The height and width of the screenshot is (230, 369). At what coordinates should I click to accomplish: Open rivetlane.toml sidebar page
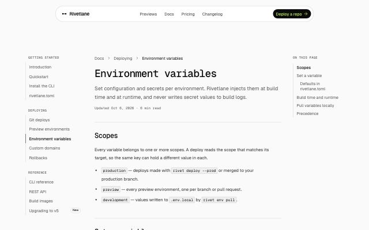(x=42, y=96)
